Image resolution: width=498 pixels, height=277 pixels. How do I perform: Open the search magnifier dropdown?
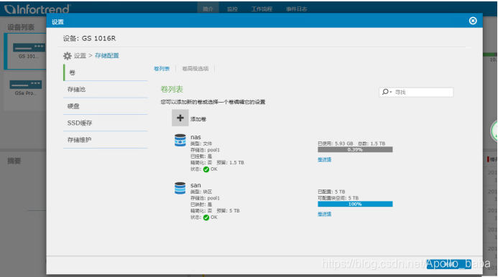coord(387,92)
